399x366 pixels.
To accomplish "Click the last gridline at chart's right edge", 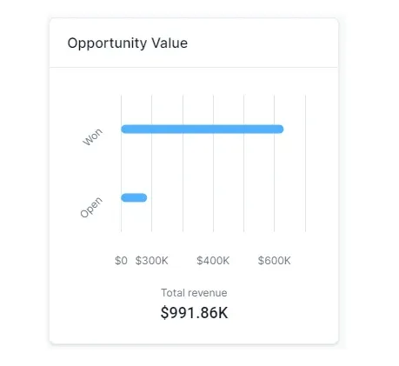I will point(305,163).
